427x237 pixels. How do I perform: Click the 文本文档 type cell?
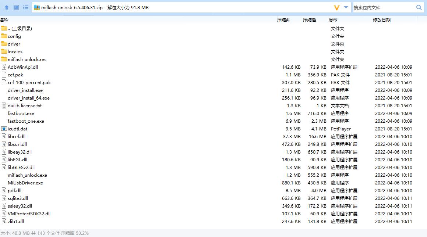pos(340,105)
